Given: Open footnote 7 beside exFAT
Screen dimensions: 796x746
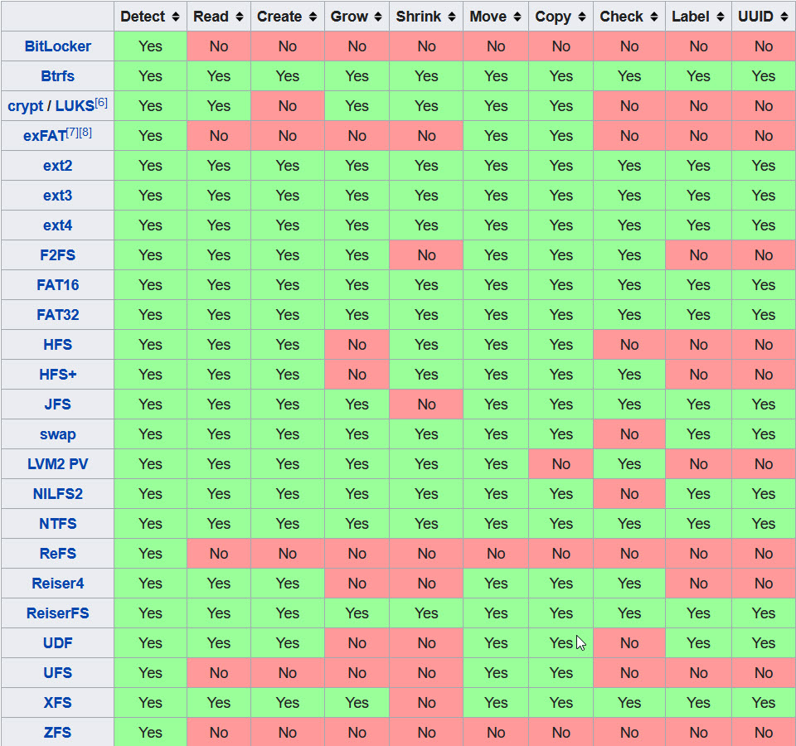Looking at the screenshot, I should [73, 133].
